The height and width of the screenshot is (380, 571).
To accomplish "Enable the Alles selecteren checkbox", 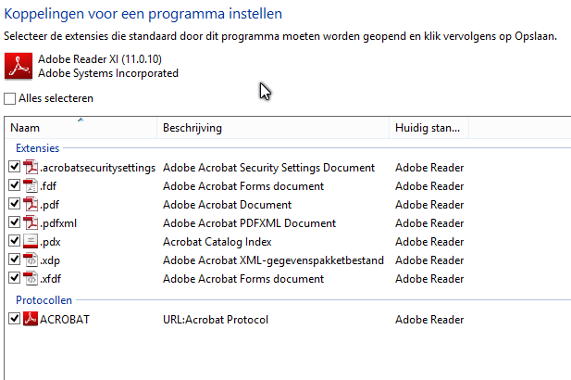I will (x=10, y=98).
